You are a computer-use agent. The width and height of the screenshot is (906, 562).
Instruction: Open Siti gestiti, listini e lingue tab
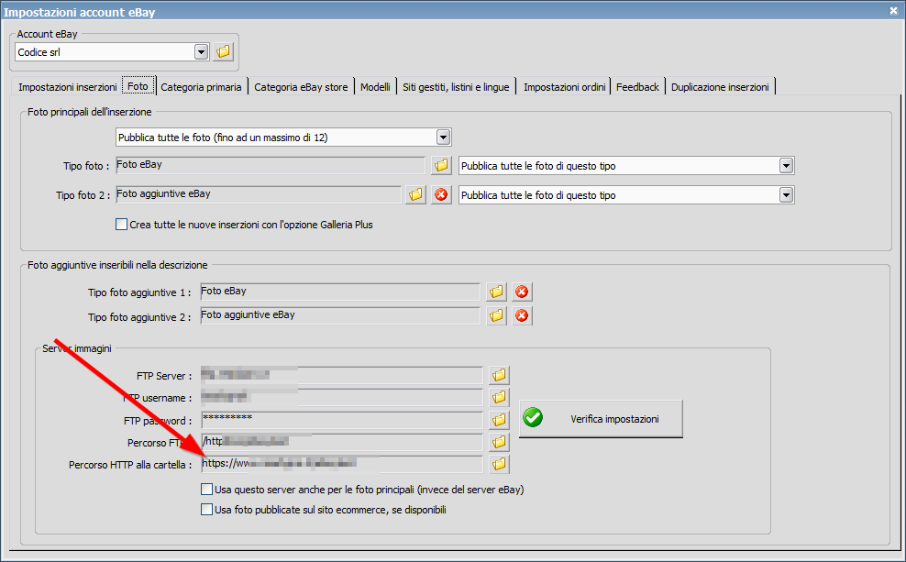(x=456, y=87)
